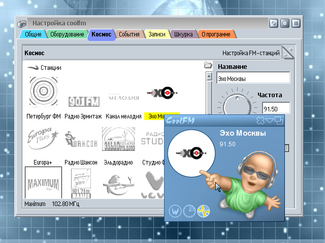
Task: Switch to the Общие tab
Action: (x=33, y=34)
